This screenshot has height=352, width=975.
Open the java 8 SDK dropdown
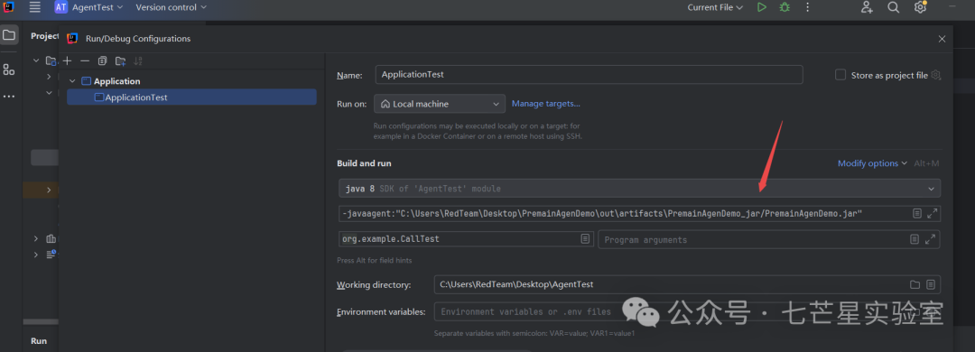coord(639,189)
